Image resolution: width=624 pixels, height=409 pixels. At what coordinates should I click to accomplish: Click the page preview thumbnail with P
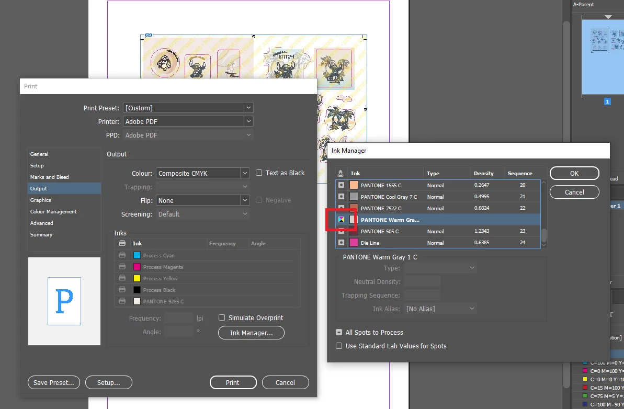click(64, 301)
